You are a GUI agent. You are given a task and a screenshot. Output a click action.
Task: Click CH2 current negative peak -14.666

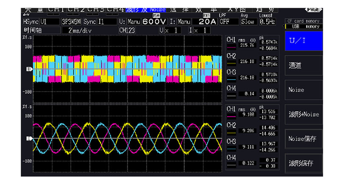269,134
